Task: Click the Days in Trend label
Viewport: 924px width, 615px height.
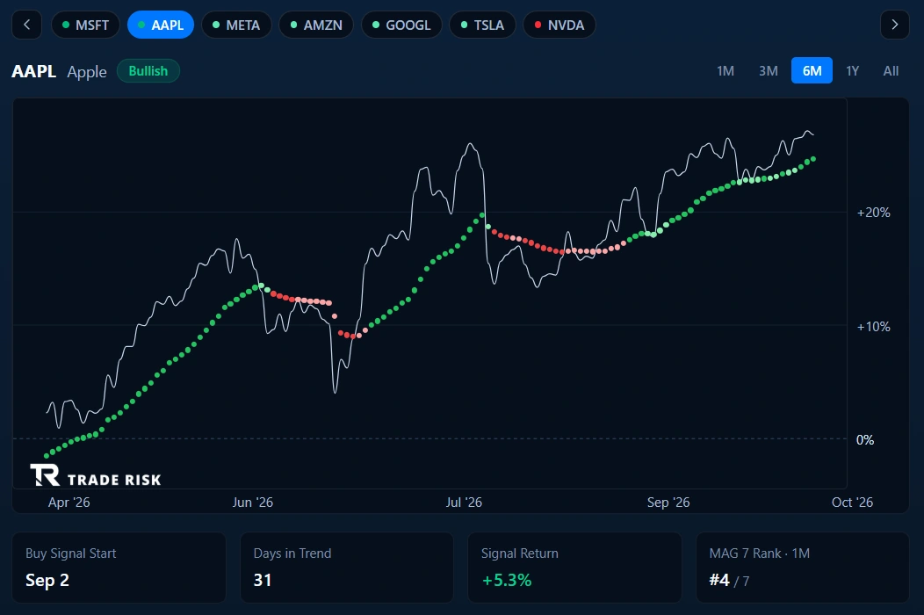Action: click(292, 553)
